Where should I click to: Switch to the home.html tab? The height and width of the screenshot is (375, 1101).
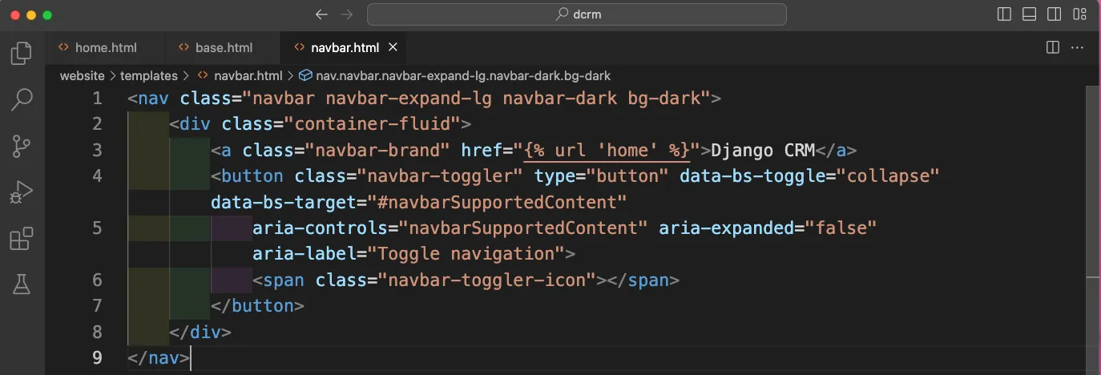pyautogui.click(x=106, y=47)
